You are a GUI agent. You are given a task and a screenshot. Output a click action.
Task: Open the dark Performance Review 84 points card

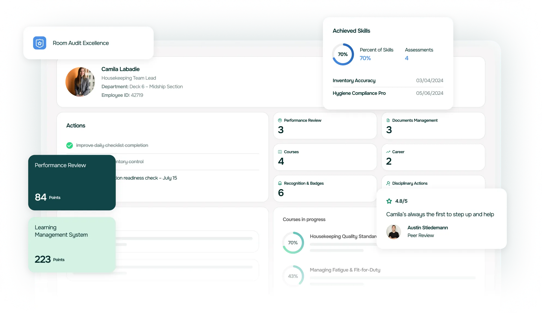click(x=72, y=183)
